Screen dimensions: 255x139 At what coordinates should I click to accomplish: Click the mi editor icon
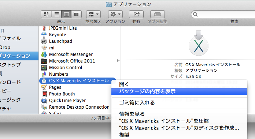point(44,48)
